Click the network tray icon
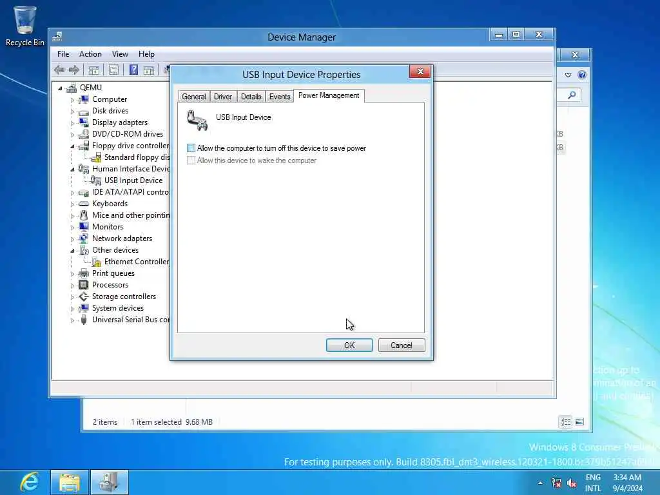Viewport: 660px width, 495px height. (x=556, y=483)
